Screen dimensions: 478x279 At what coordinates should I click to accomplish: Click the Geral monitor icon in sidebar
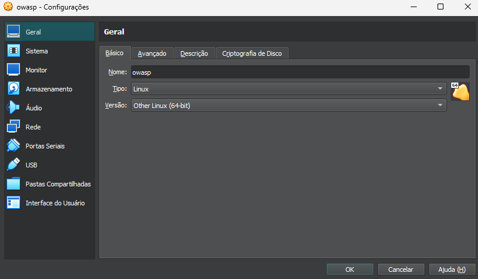[14, 31]
